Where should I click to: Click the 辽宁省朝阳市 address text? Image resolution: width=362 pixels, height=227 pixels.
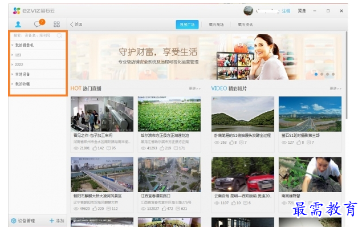point(96,202)
